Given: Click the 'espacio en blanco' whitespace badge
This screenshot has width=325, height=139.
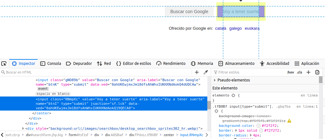Looking at the screenshot, I should click(x=53, y=94).
